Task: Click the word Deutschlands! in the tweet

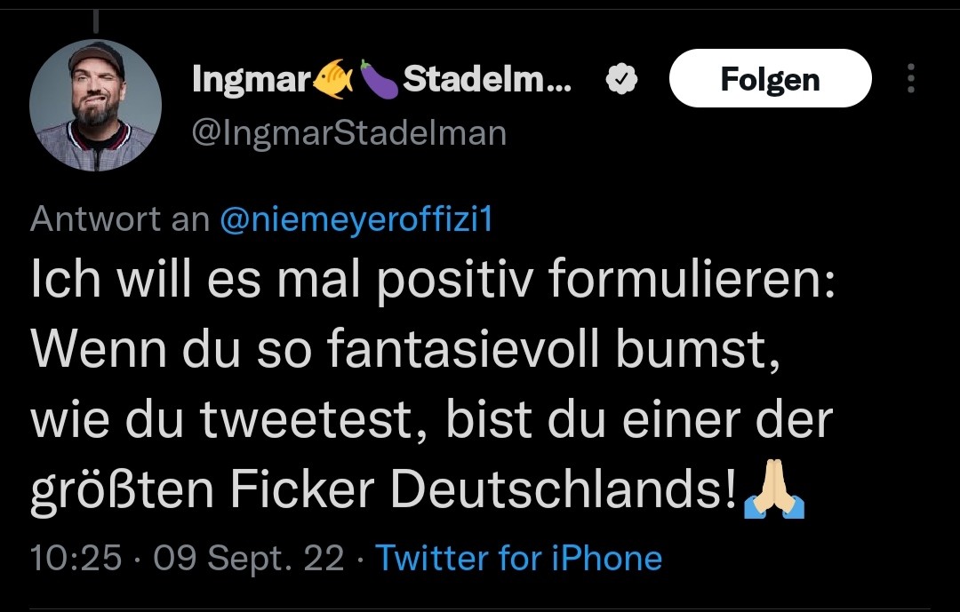Action: click(x=564, y=489)
